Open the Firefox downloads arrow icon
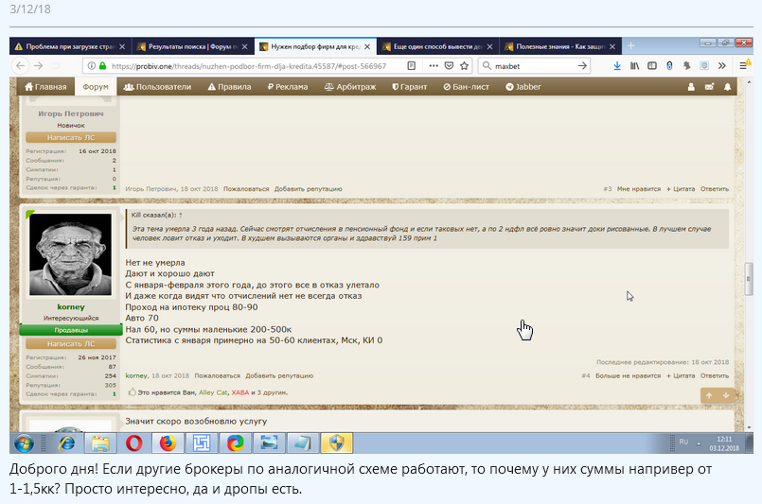Screen dimensions: 762x504 tap(617, 66)
